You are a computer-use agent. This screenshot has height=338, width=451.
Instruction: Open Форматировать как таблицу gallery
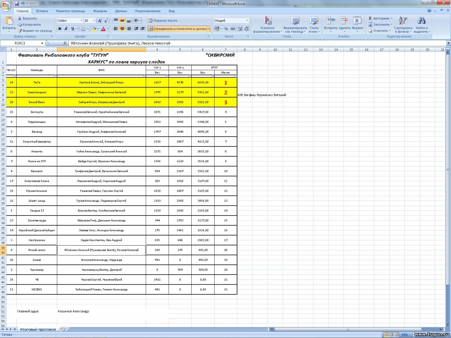tap(295, 25)
